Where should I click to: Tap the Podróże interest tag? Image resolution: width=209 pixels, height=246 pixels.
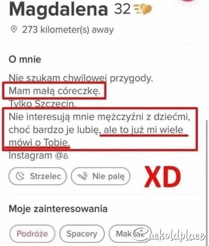(33, 234)
